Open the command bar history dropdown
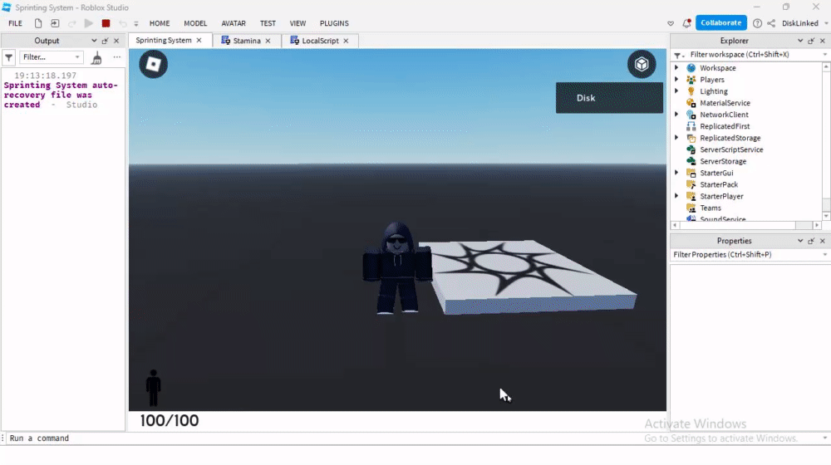The image size is (831, 465). [824, 438]
